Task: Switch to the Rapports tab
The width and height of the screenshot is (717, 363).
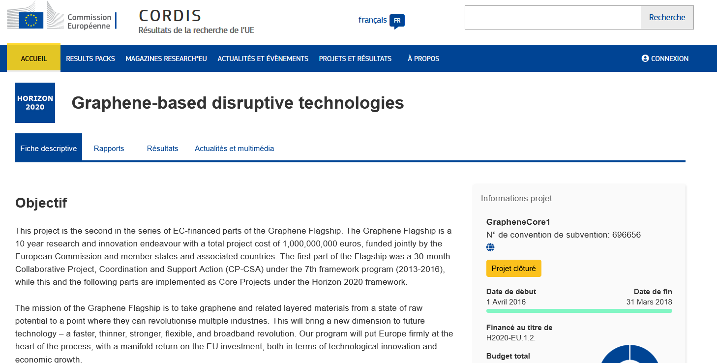Action: pos(109,148)
